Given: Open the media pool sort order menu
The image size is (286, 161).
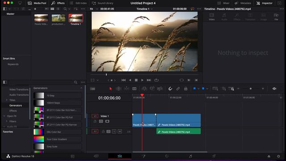Looking at the screenshot, I should pyautogui.click(x=76, y=9).
